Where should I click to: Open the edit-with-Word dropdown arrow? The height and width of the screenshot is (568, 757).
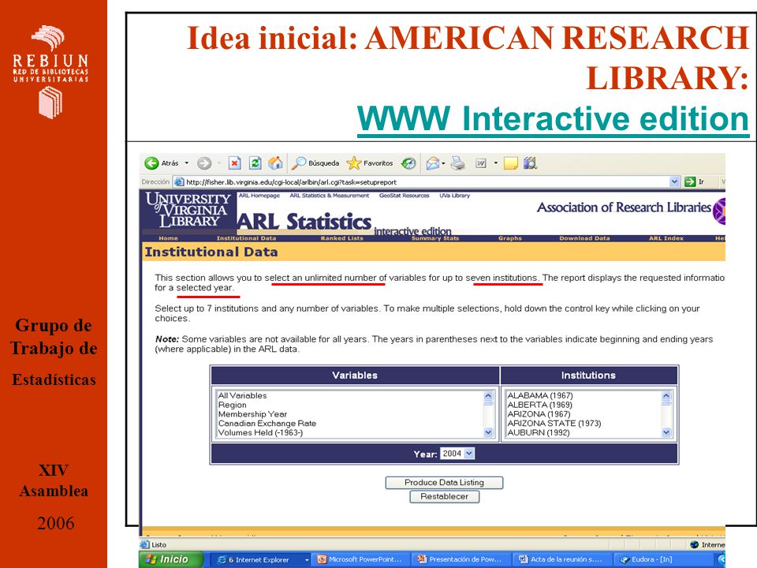(x=495, y=163)
